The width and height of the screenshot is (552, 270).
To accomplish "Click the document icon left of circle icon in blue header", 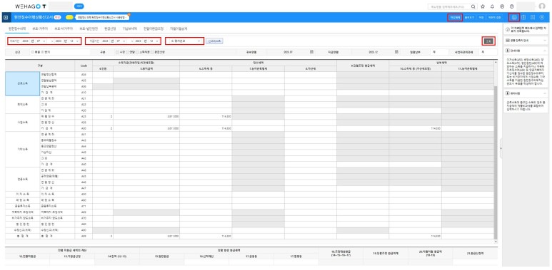I will pos(533,17).
